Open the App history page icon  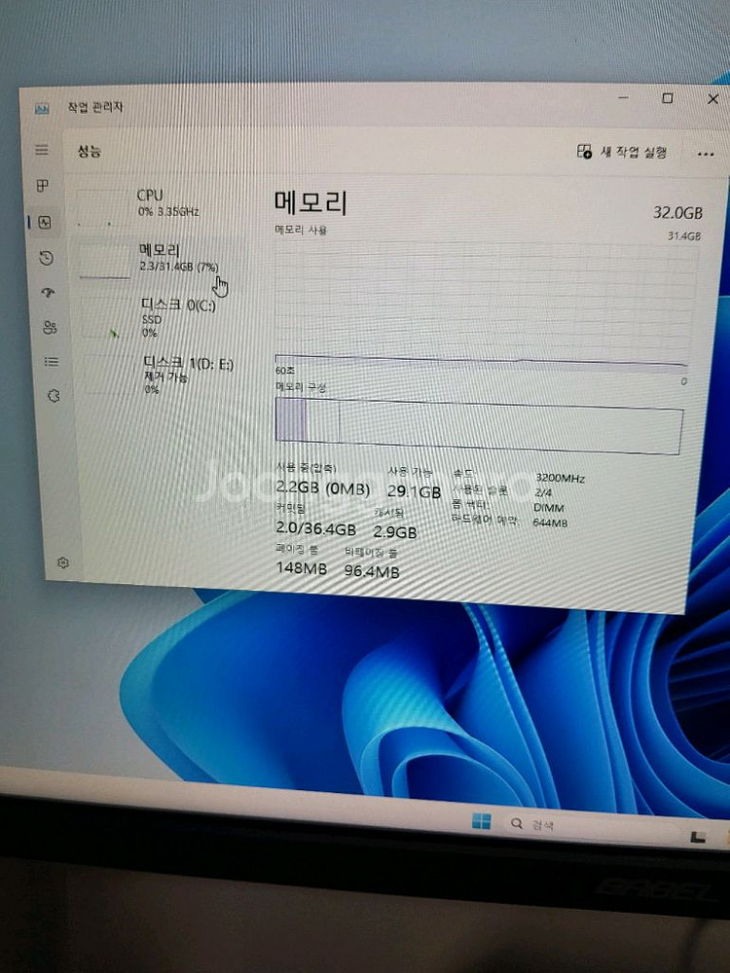(x=47, y=258)
